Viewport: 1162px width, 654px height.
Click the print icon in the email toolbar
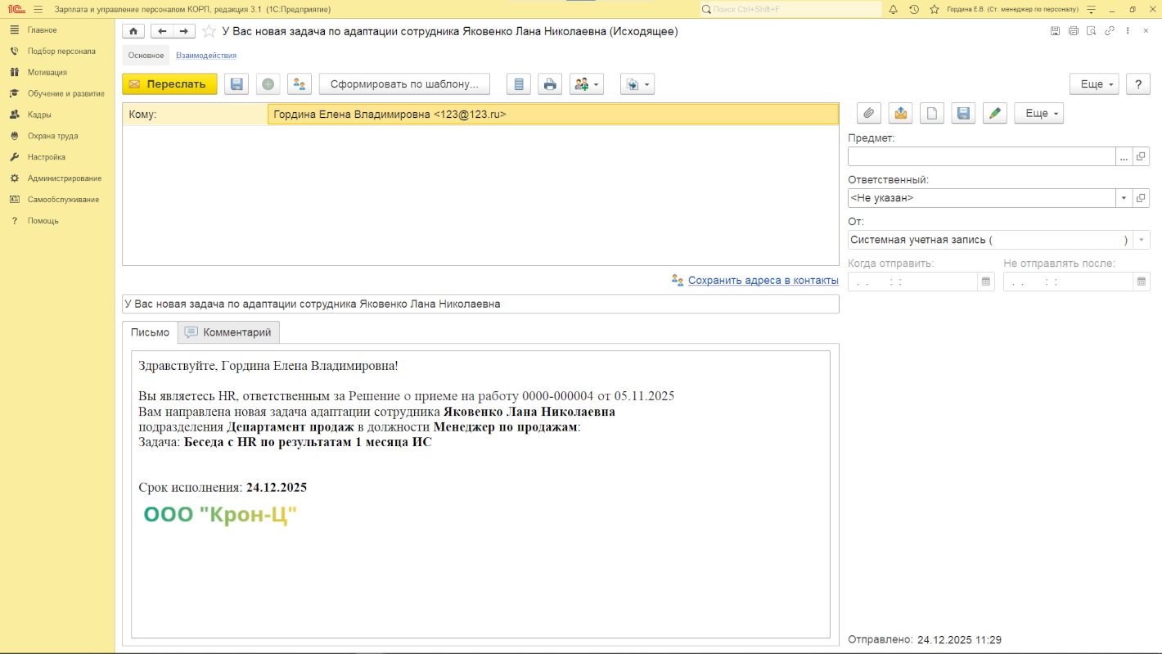550,84
